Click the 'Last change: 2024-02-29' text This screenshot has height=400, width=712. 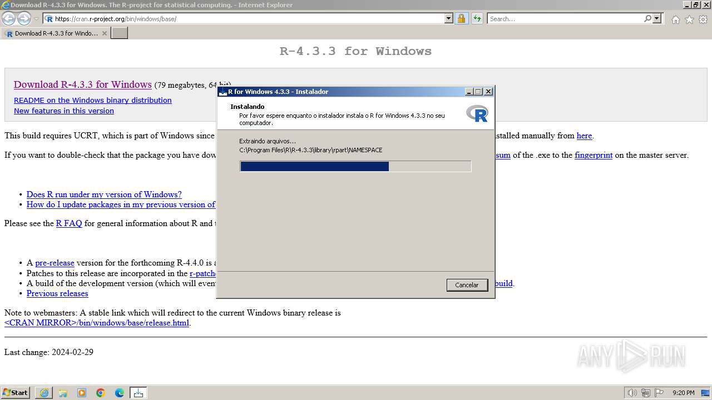49,352
